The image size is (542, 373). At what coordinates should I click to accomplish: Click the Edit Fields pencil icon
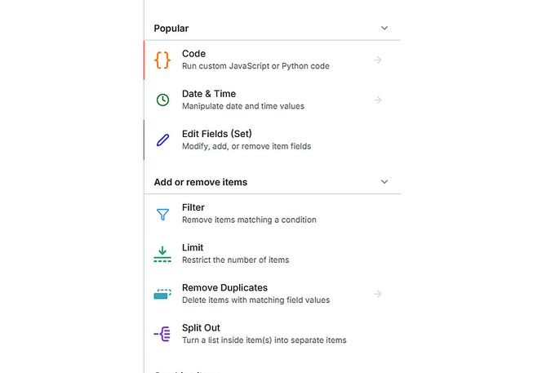(x=162, y=140)
